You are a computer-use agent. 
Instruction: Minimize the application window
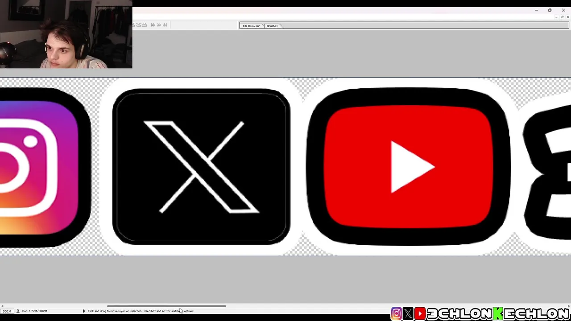click(x=536, y=10)
